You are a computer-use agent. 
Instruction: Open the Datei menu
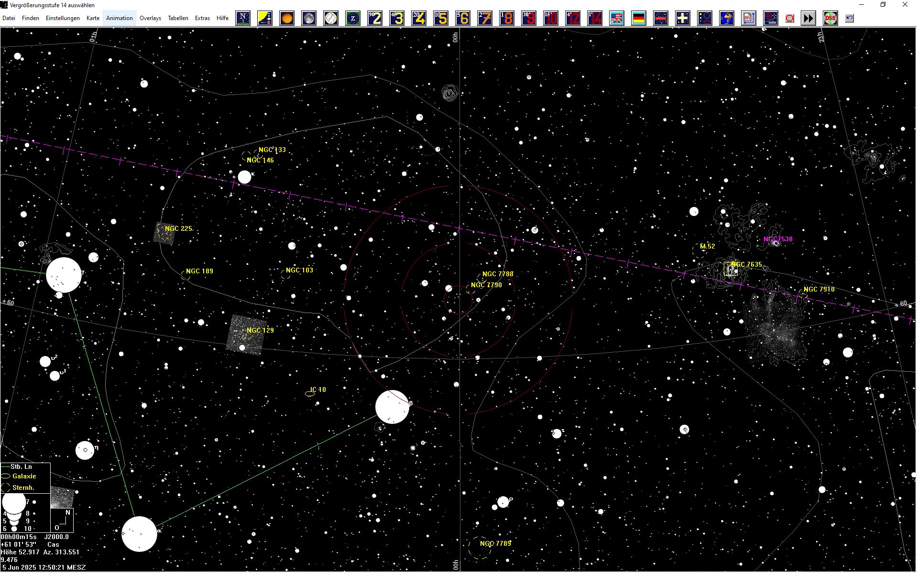(x=9, y=18)
